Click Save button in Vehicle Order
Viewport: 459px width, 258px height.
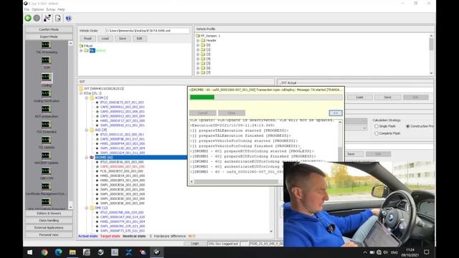[123, 39]
